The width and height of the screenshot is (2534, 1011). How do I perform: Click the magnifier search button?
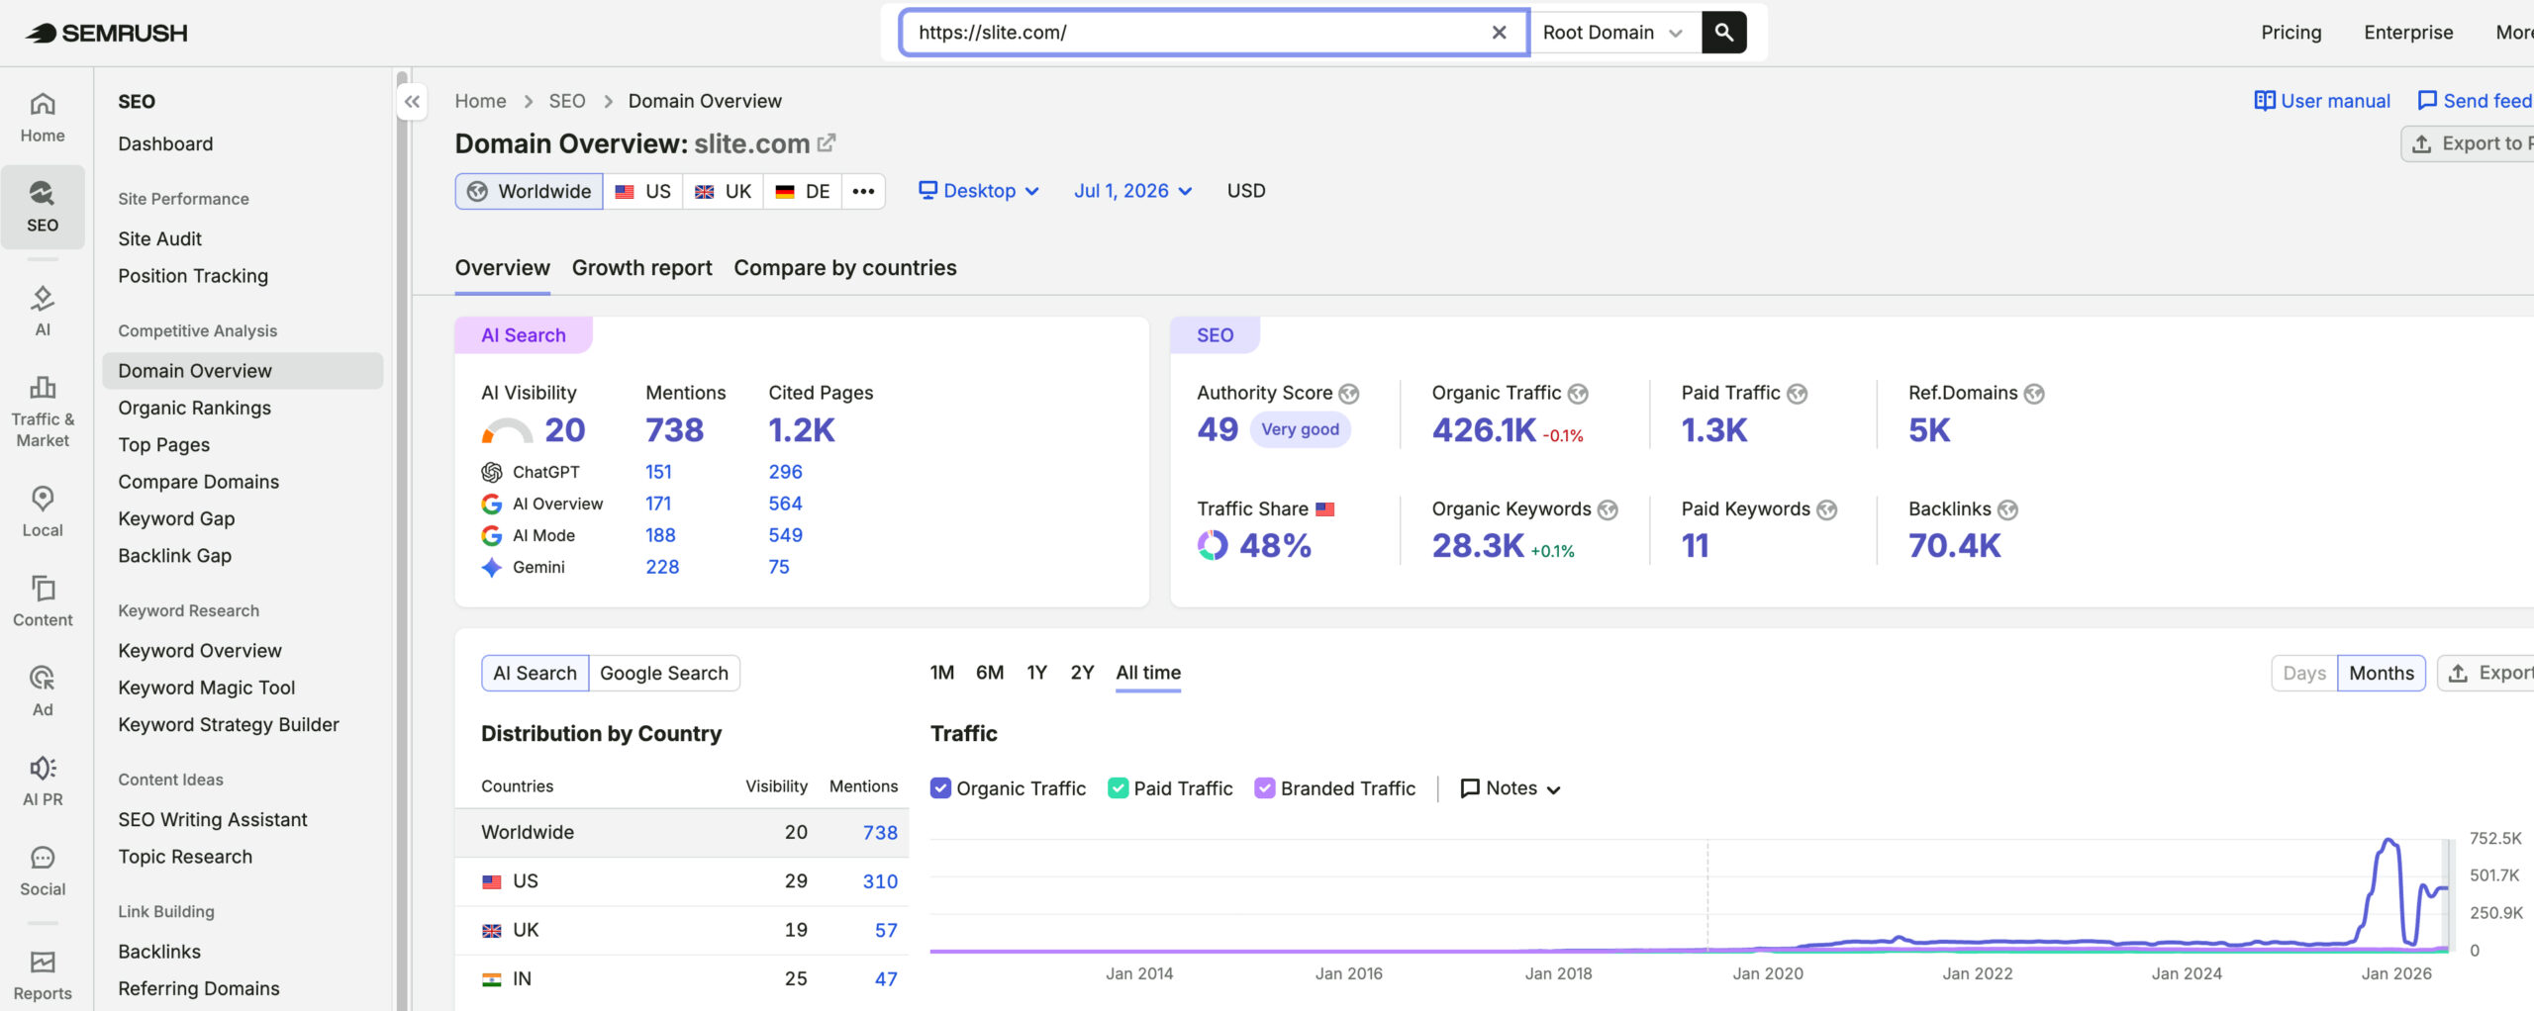click(1723, 33)
